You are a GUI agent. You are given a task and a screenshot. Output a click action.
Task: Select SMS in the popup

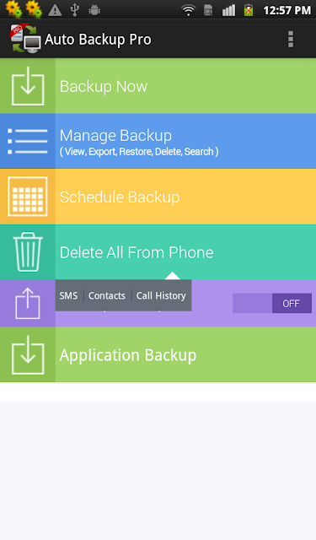click(68, 295)
